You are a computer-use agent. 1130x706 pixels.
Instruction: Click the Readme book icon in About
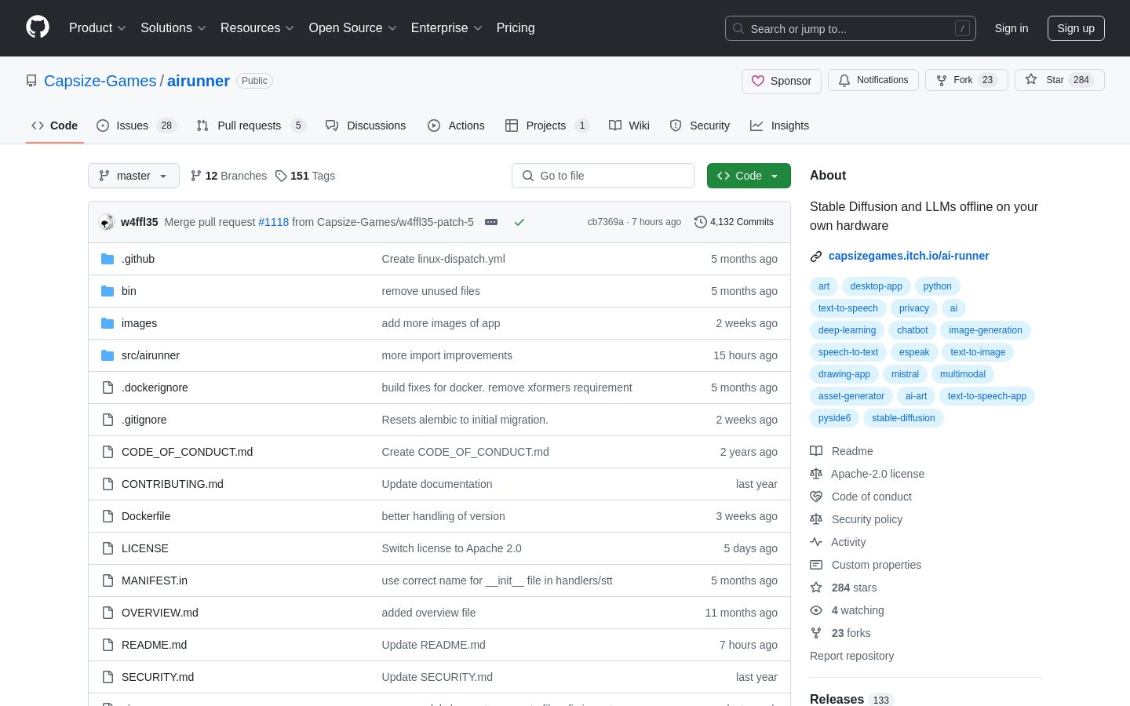click(x=816, y=451)
